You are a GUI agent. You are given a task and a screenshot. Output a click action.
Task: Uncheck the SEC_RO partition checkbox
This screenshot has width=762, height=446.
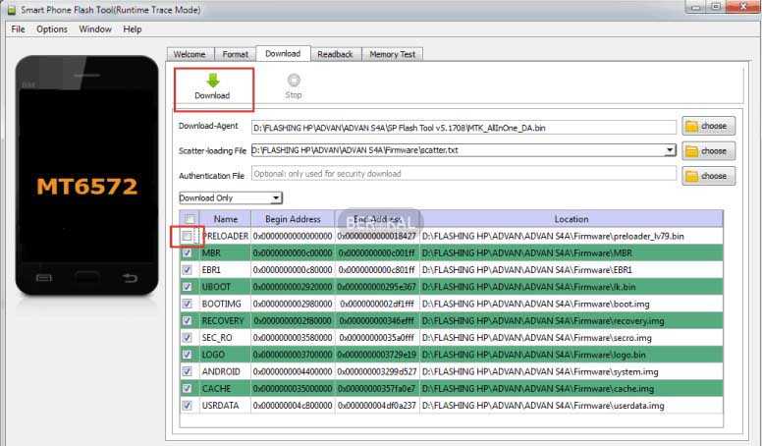click(x=187, y=338)
